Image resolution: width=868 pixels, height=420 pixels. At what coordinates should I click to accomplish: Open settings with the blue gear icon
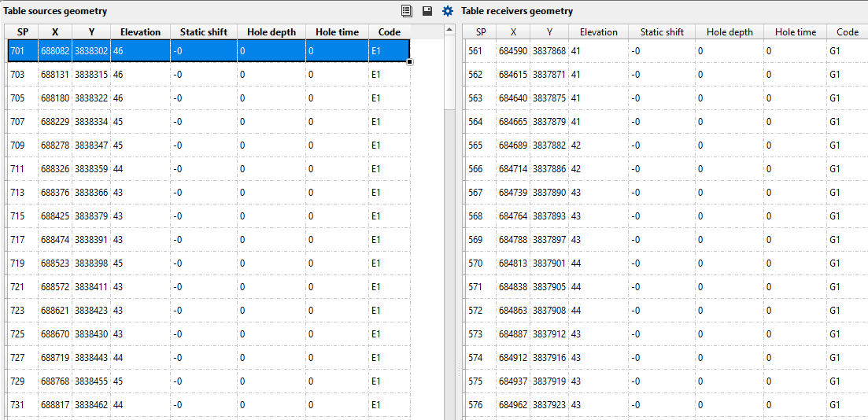click(x=448, y=11)
